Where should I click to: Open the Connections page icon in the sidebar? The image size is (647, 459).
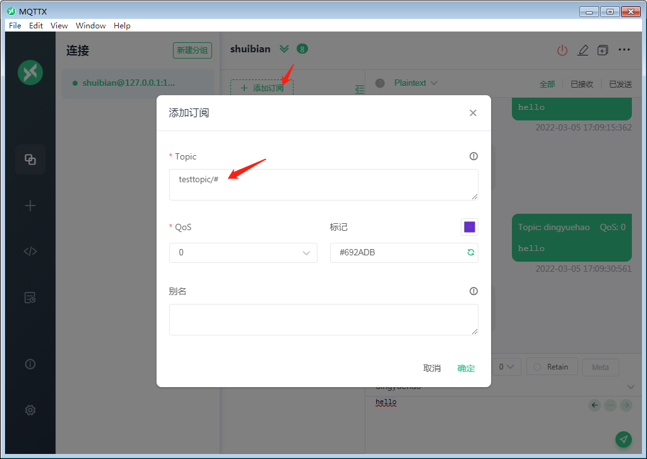pos(30,160)
